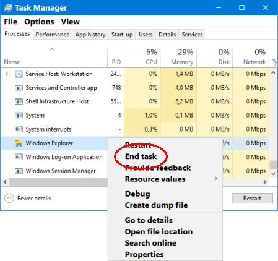Viewport: 278px width, 261px height.
Task: Collapse view with Fewer details chevron
Action: click(x=9, y=199)
